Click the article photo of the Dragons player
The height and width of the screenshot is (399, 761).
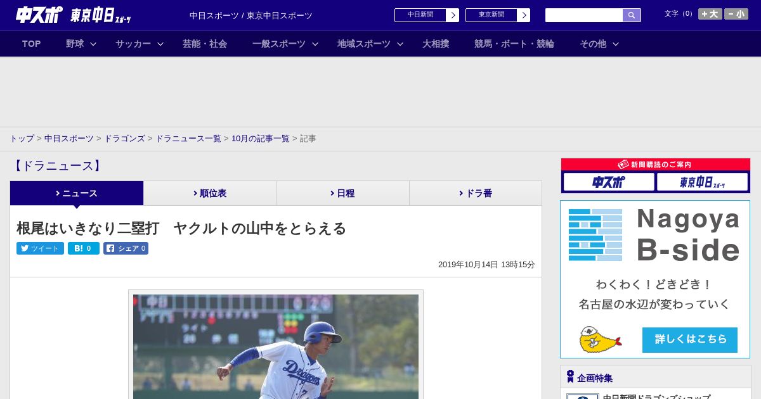(x=276, y=346)
